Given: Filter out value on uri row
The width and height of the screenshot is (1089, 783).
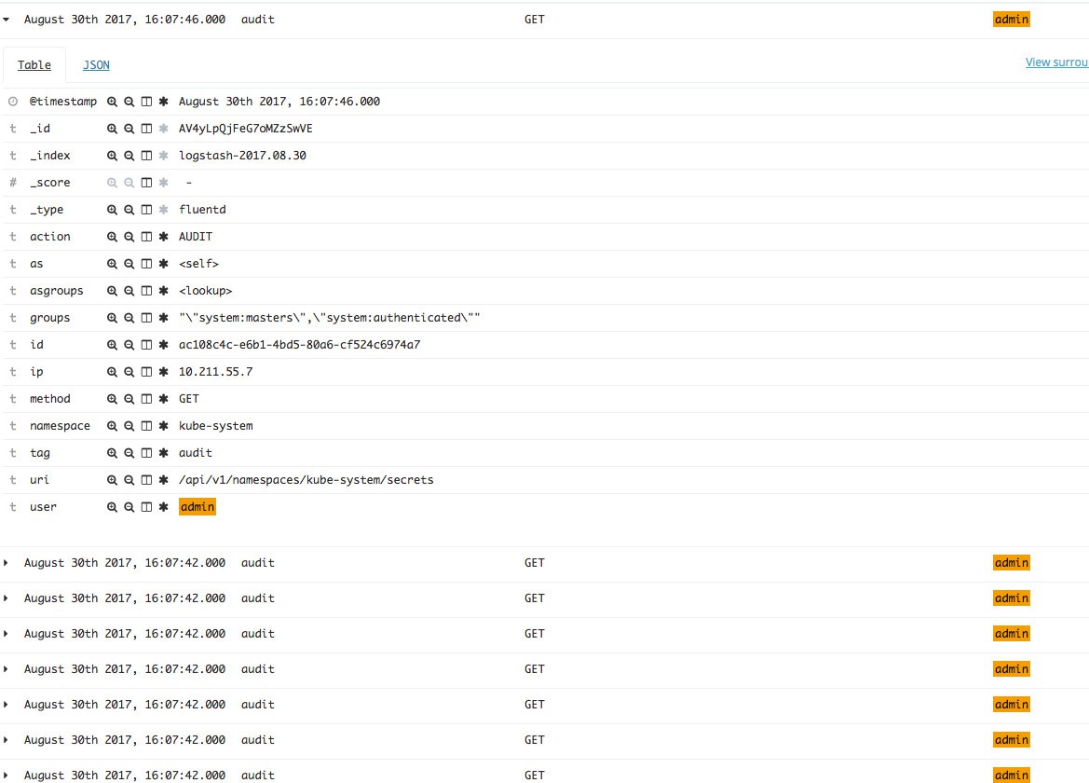Looking at the screenshot, I should click(x=129, y=481).
